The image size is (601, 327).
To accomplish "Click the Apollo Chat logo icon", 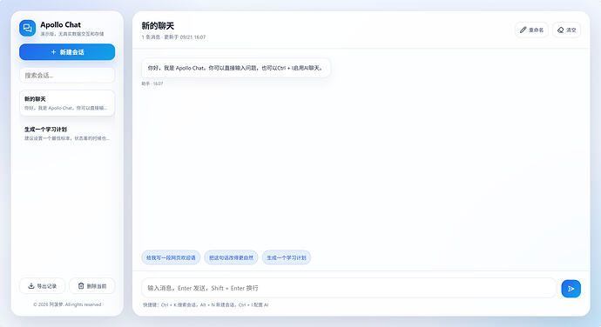I will (x=28, y=29).
